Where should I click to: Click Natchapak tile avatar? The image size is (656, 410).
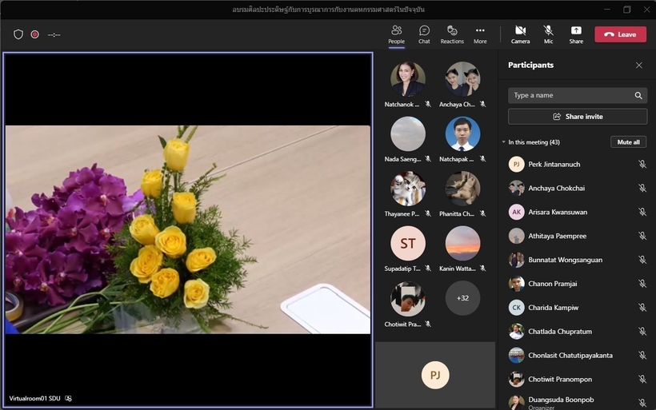point(462,133)
